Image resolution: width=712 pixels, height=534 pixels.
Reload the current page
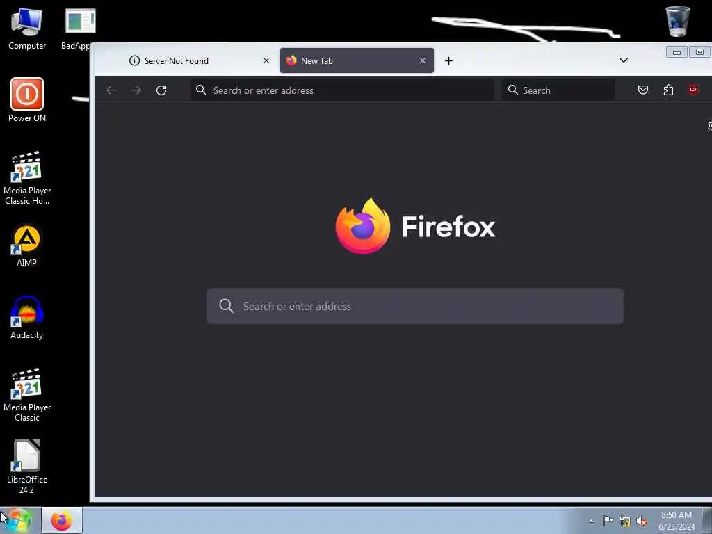coord(161,90)
